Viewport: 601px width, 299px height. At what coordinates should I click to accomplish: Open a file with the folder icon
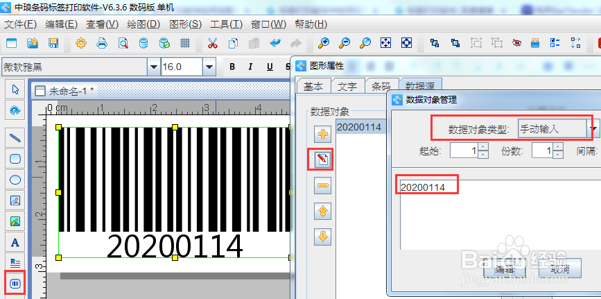point(33,43)
